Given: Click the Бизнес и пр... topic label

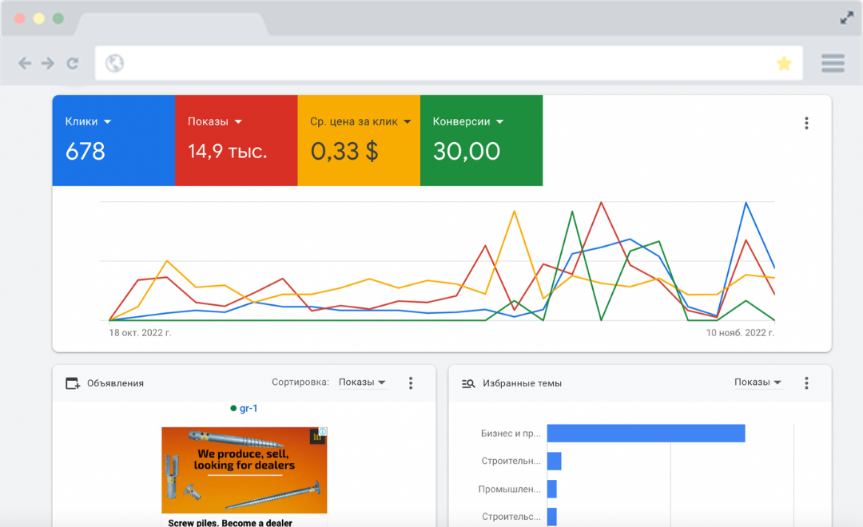Looking at the screenshot, I should pyautogui.click(x=511, y=434).
